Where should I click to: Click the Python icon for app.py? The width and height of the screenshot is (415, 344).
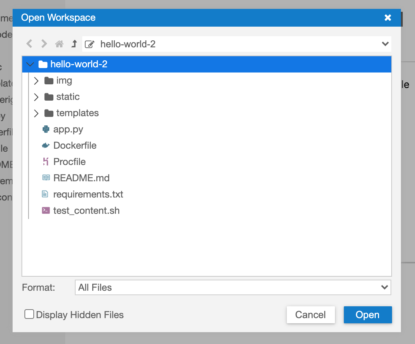point(46,129)
